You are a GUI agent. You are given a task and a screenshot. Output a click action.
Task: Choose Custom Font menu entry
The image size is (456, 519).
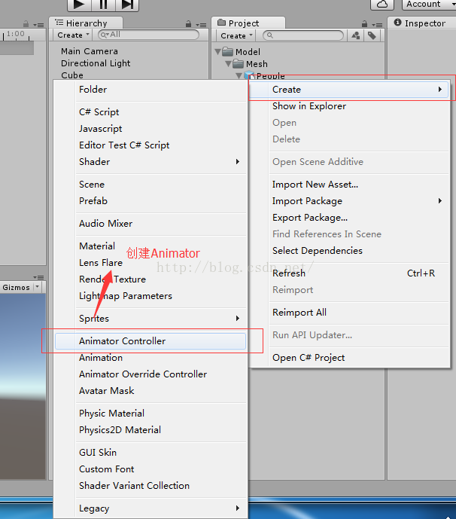pyautogui.click(x=150, y=469)
